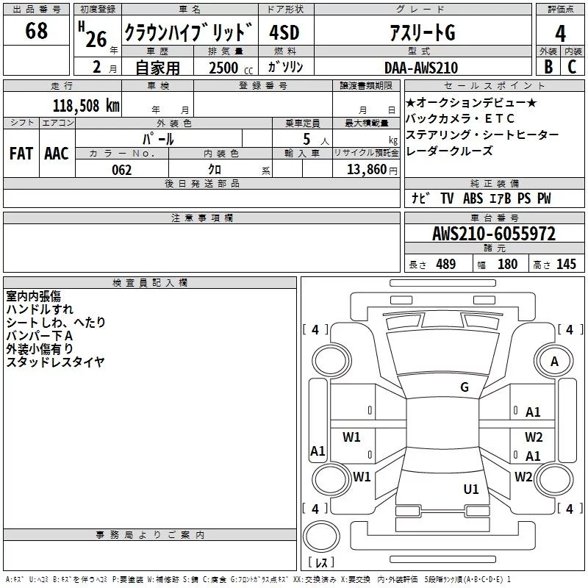The width and height of the screenshot is (588, 588).
Task: Select the front right wheel marked A
Action: (x=554, y=361)
